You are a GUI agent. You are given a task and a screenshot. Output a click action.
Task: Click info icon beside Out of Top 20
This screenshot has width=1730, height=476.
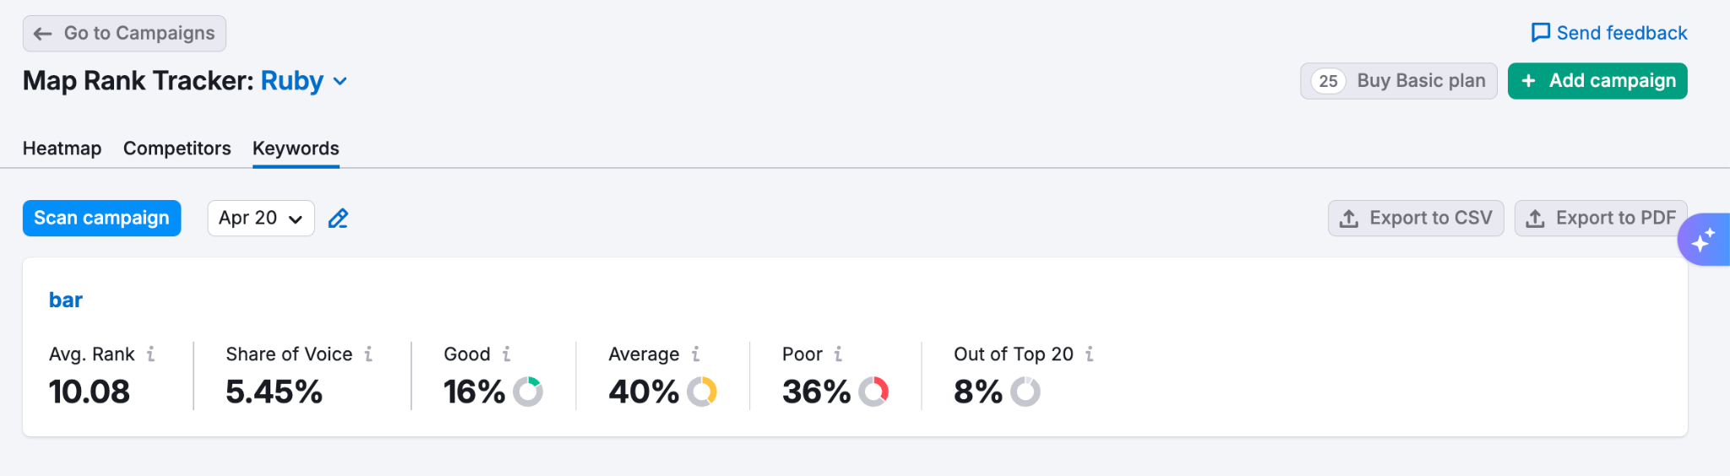click(1090, 354)
